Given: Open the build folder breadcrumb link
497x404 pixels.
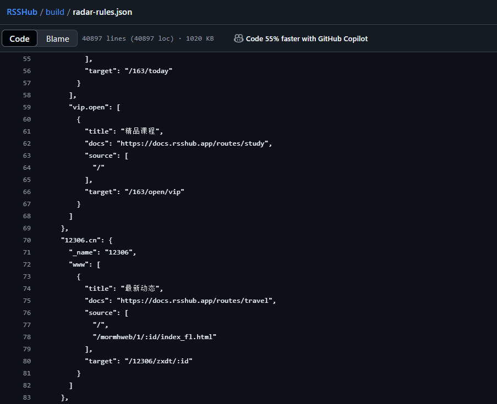Looking at the screenshot, I should click(x=54, y=12).
